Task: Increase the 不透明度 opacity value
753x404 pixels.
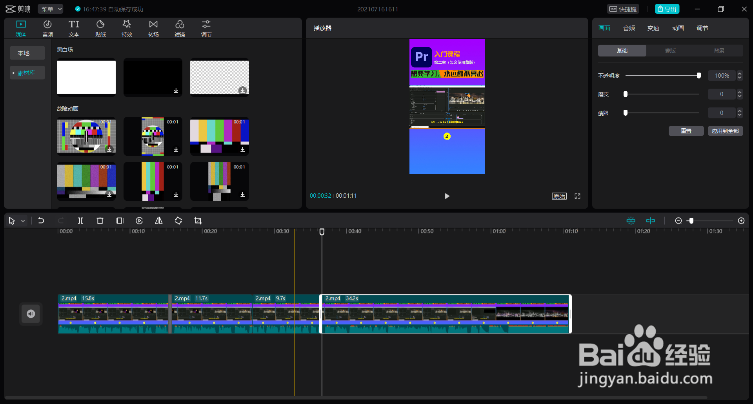Action: [x=740, y=73]
